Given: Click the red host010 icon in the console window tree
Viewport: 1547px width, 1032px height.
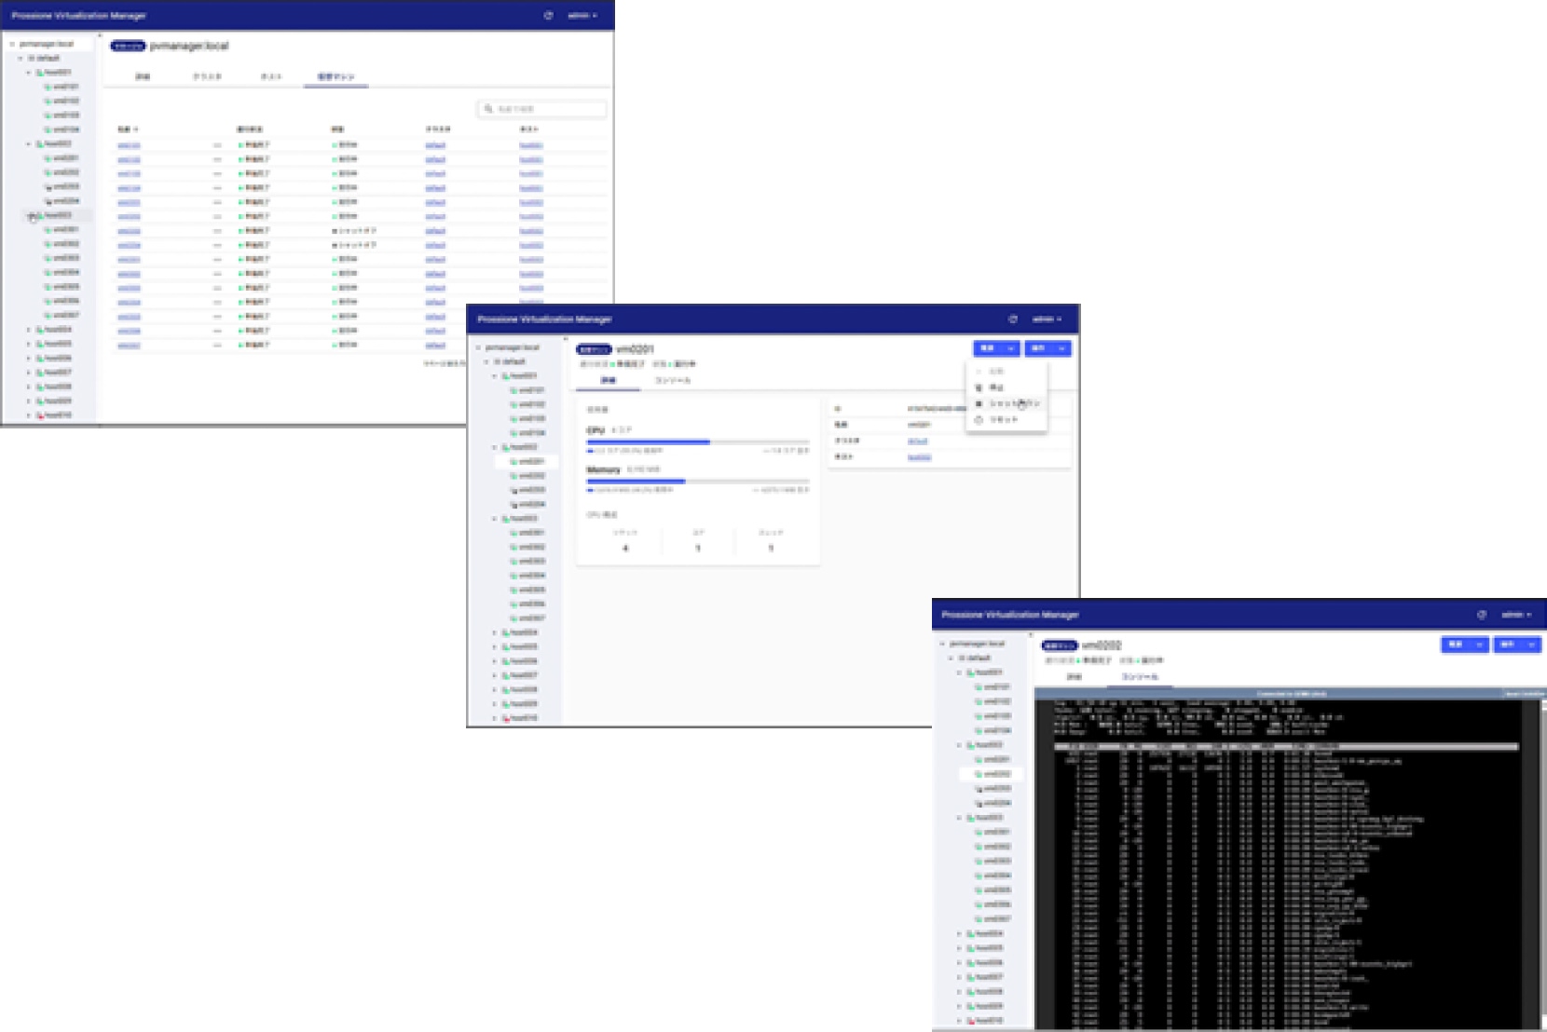Looking at the screenshot, I should point(970,1020).
